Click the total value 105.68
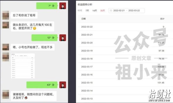This screenshot has height=103, width=173. tap(161, 67)
